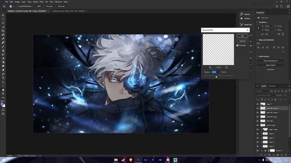The image size is (291, 163).
Task: Open the History panel
Action: (x=245, y=14)
